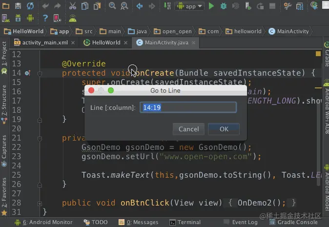This screenshot has height=227, width=329.
Task: Select MainActivity breadcrumb class
Action: click(288, 31)
